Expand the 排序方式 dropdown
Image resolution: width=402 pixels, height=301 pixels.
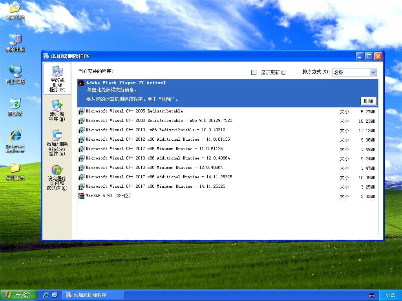tap(373, 73)
